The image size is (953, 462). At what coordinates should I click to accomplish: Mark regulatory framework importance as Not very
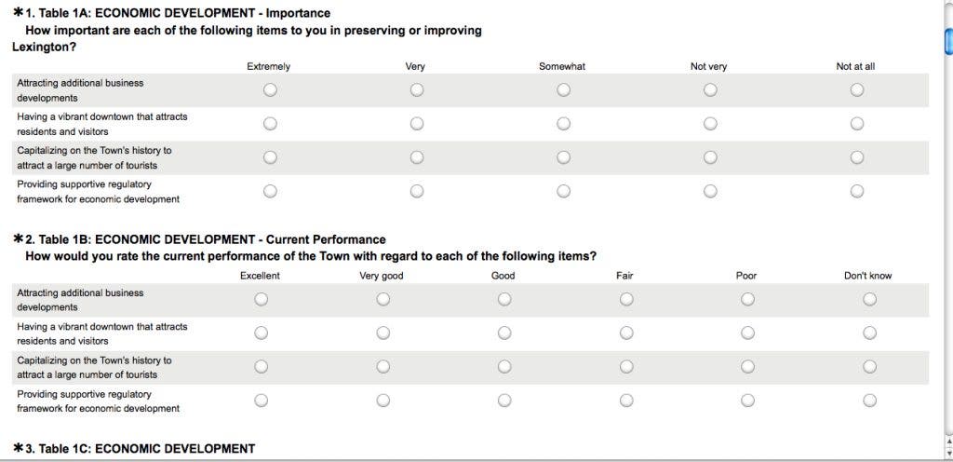710,191
